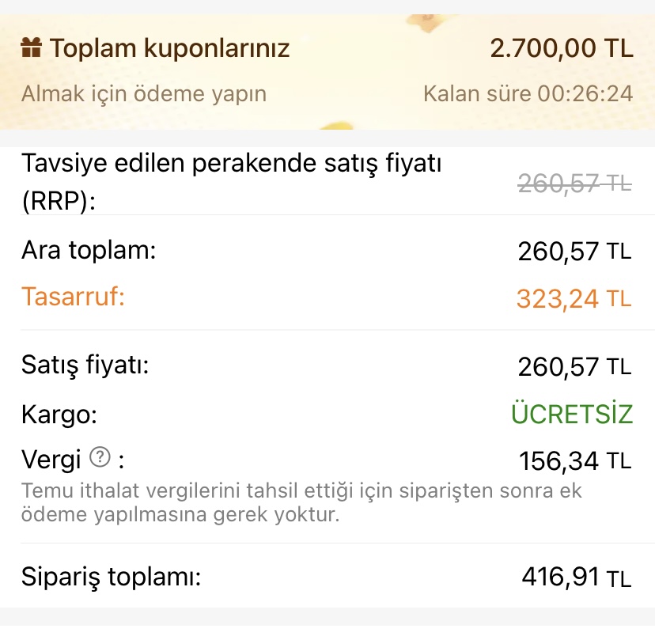The width and height of the screenshot is (655, 640).
Task: Select the Almak için ödeme yapın text
Action: point(144,94)
